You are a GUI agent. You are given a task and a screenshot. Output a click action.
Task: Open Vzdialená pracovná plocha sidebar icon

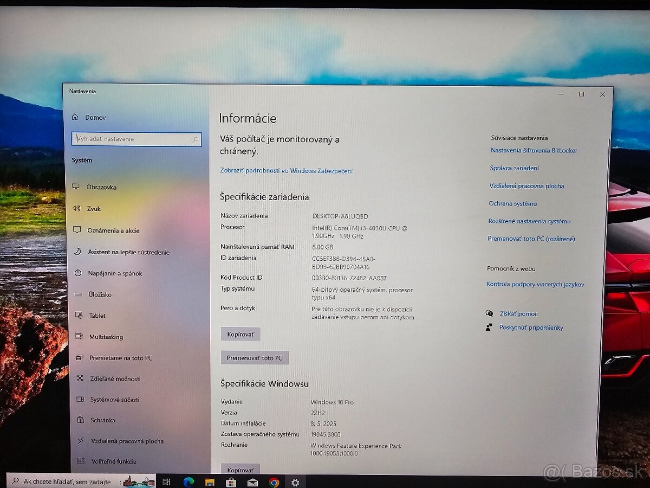81,441
